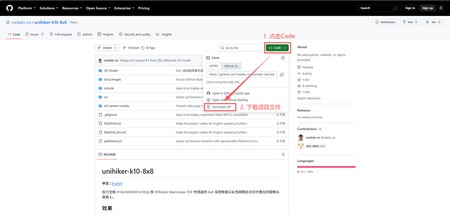
Task: Switch to the Actions tab
Action: (85, 35)
